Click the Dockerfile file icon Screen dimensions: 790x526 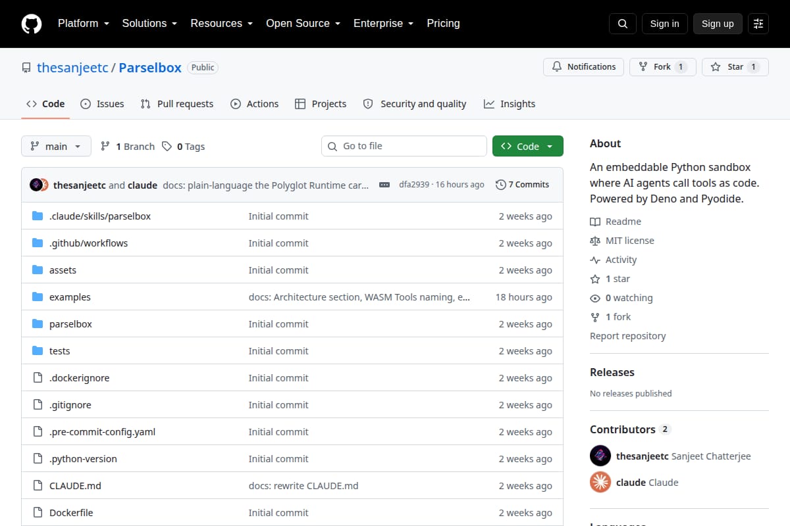[x=38, y=513]
